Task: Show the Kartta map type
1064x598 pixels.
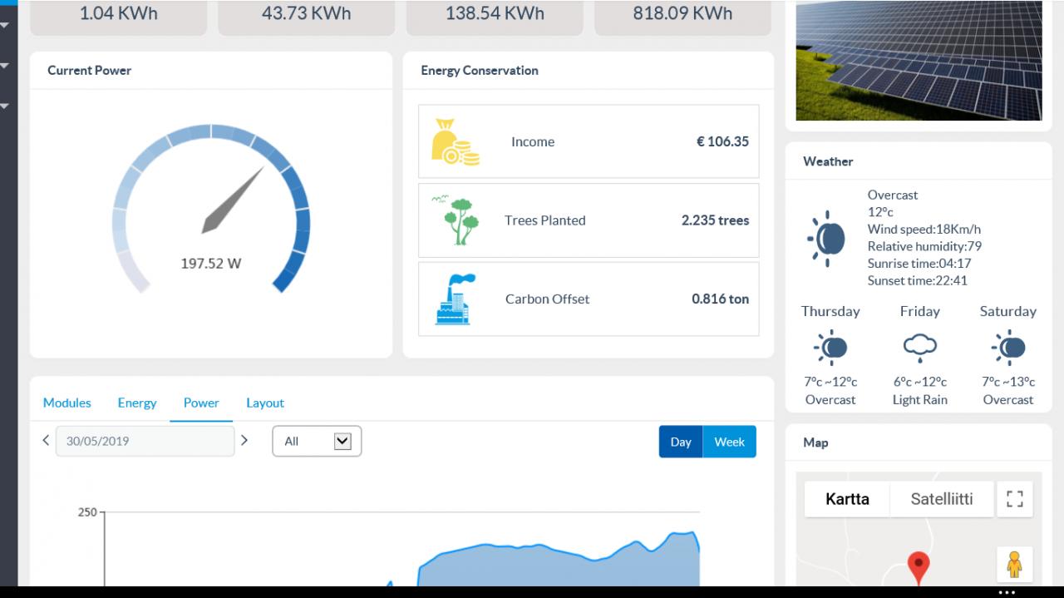Action: (847, 499)
